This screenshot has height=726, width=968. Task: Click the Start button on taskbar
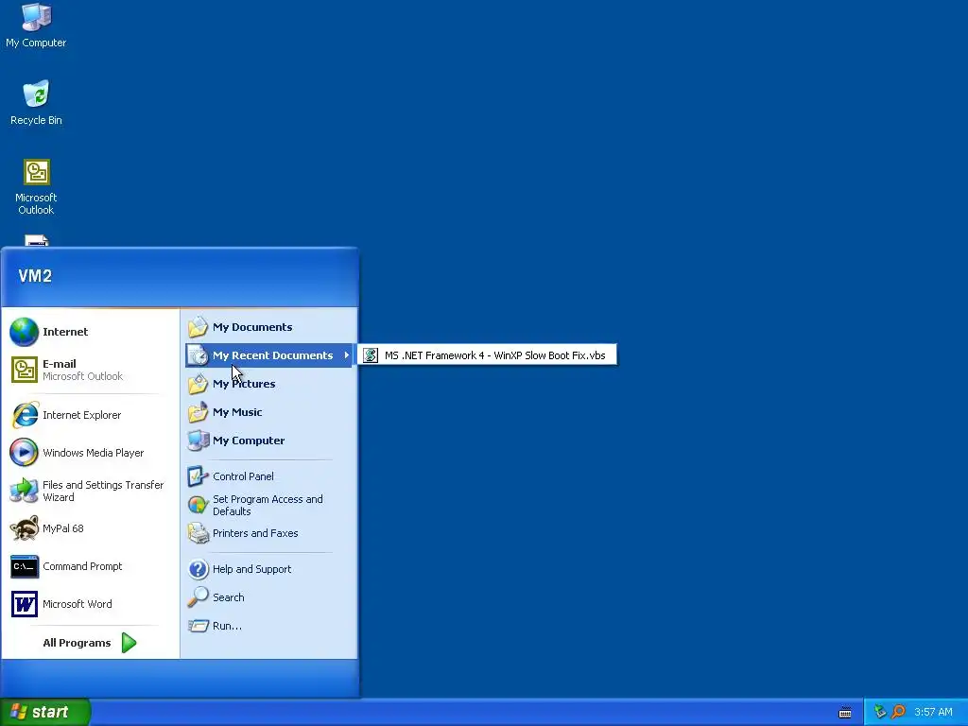(x=44, y=712)
